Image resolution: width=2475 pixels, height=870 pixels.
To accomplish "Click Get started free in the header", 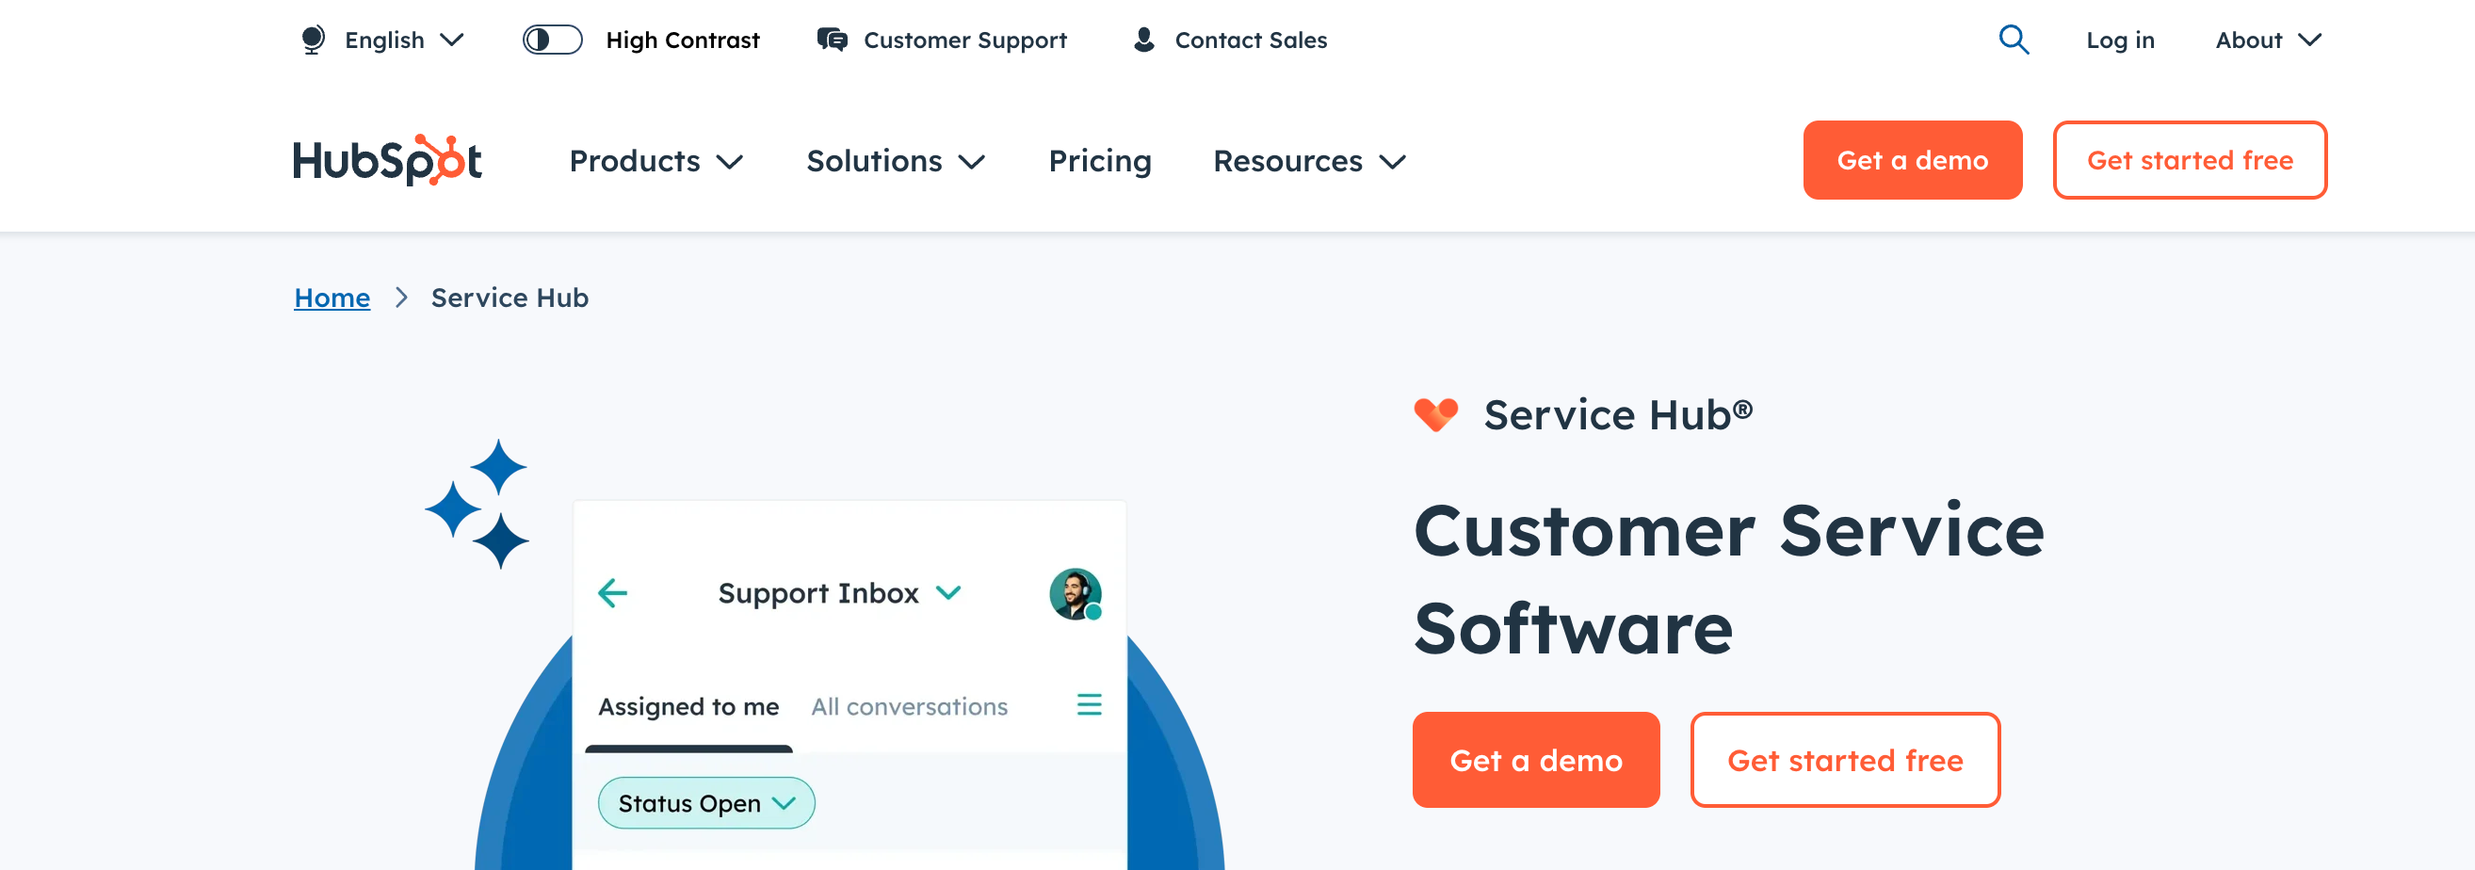I will point(2190,160).
